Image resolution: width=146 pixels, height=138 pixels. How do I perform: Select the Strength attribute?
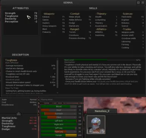point(21,13)
